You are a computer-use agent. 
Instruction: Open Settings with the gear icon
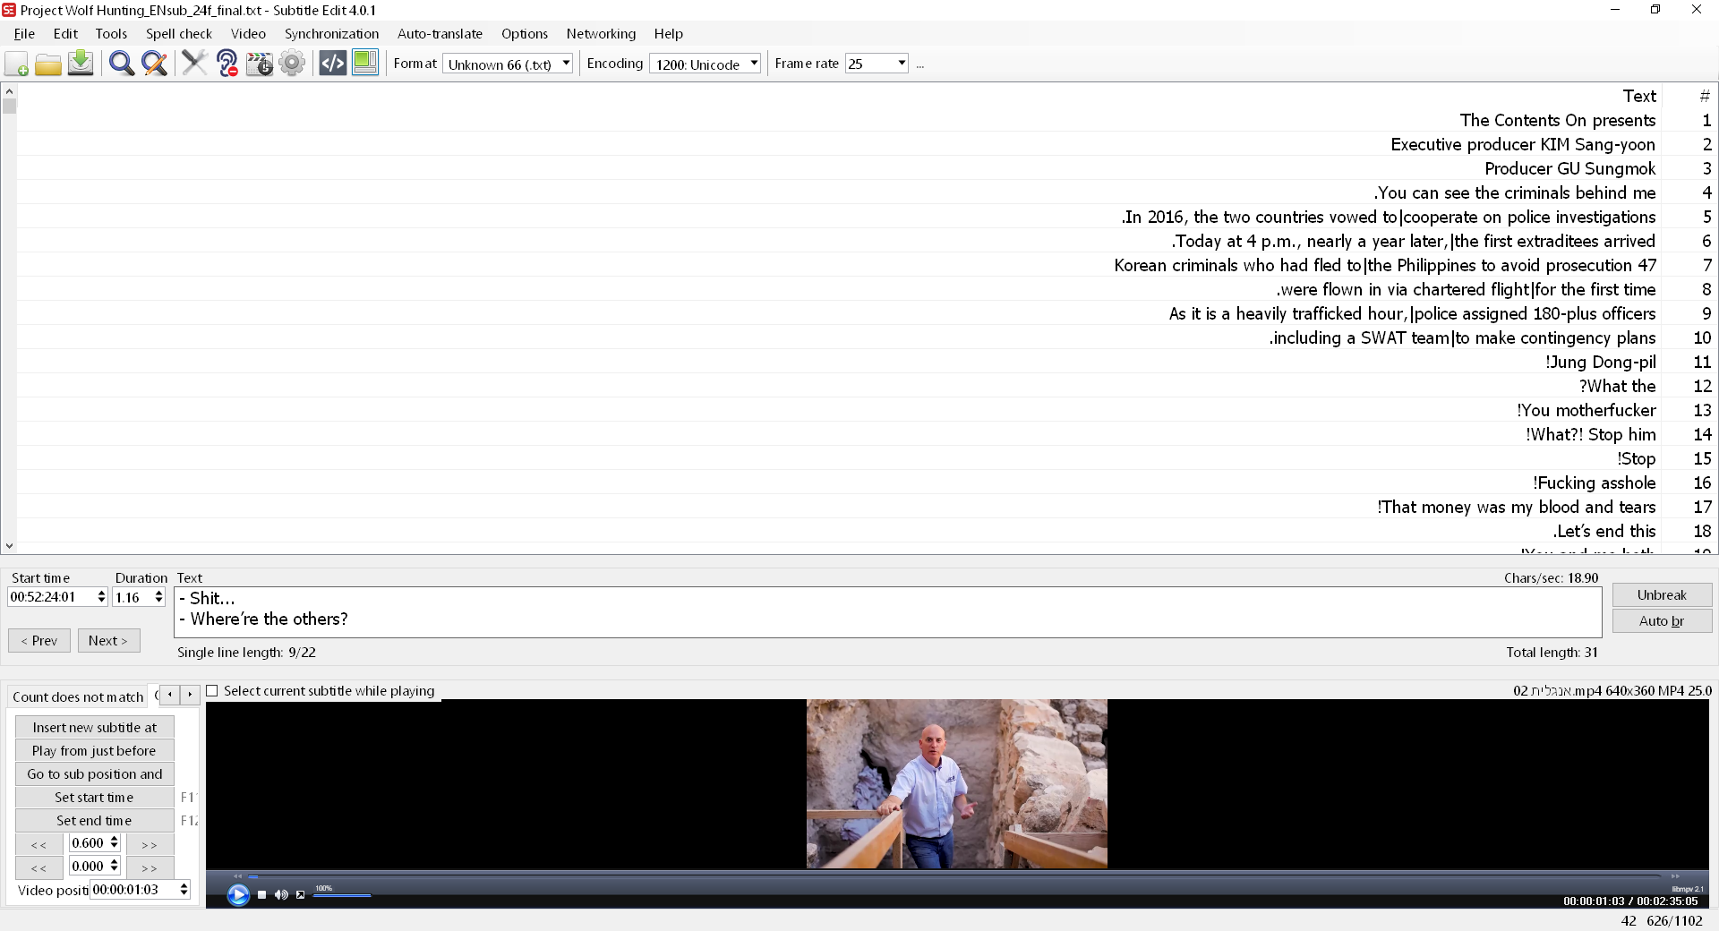pos(293,63)
